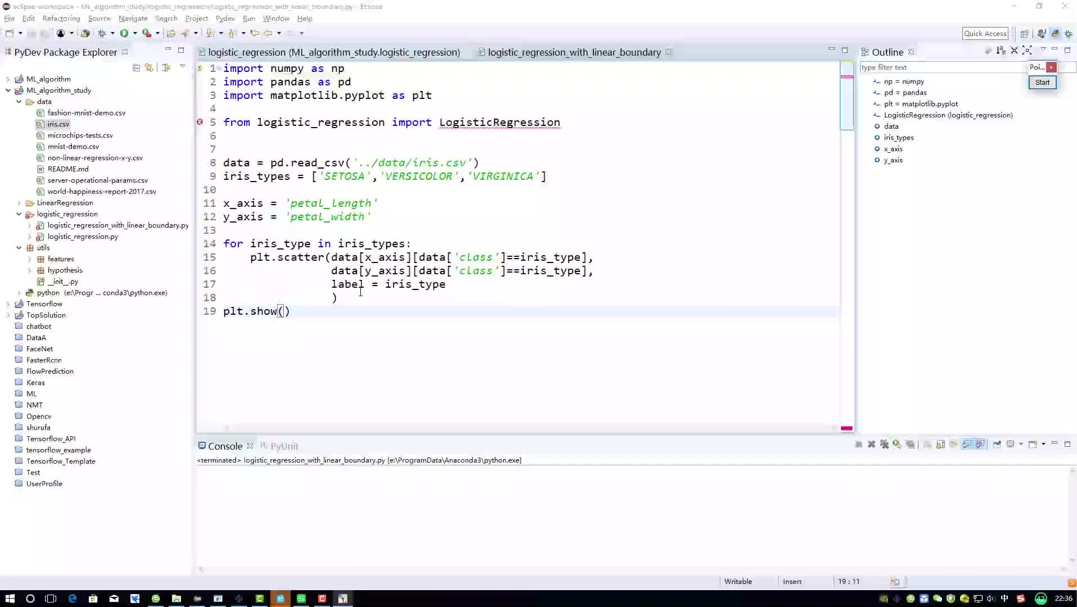Screen dimensions: 1077x607
Task: Collapse the data folder
Action: 19,101
